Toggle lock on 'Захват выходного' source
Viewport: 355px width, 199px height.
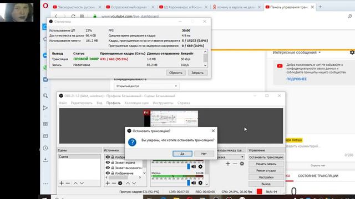click(113, 168)
